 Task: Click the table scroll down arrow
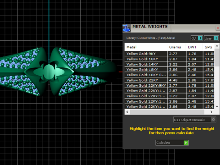pyautogui.click(x=217, y=106)
